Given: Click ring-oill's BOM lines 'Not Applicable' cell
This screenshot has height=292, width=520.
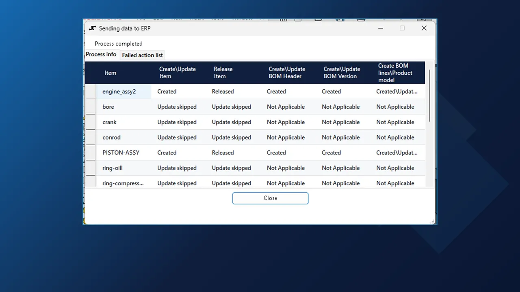Looking at the screenshot, I should coord(398,168).
